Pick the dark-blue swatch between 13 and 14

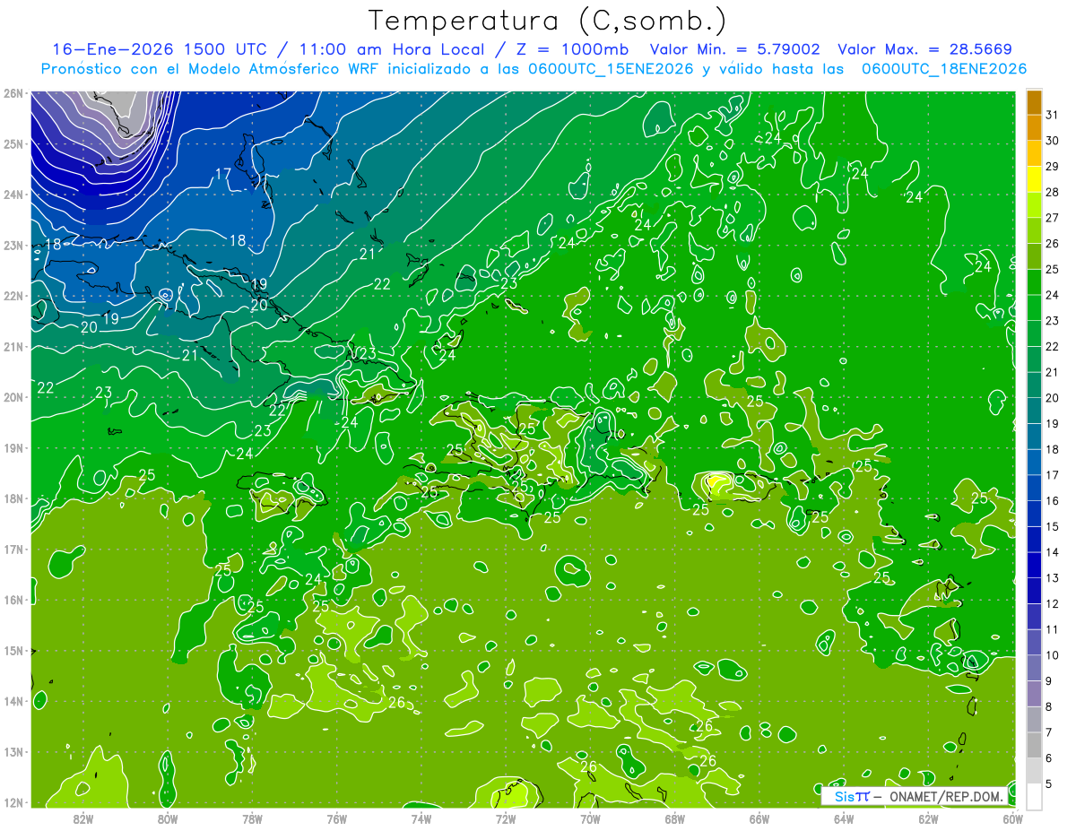[x=1034, y=565]
